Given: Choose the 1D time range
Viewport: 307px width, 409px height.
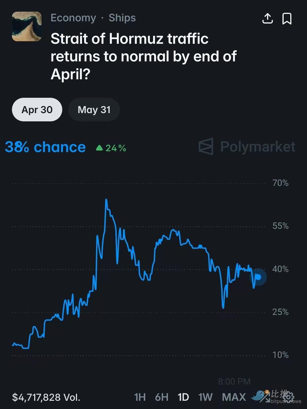Looking at the screenshot, I should pyautogui.click(x=183, y=397).
